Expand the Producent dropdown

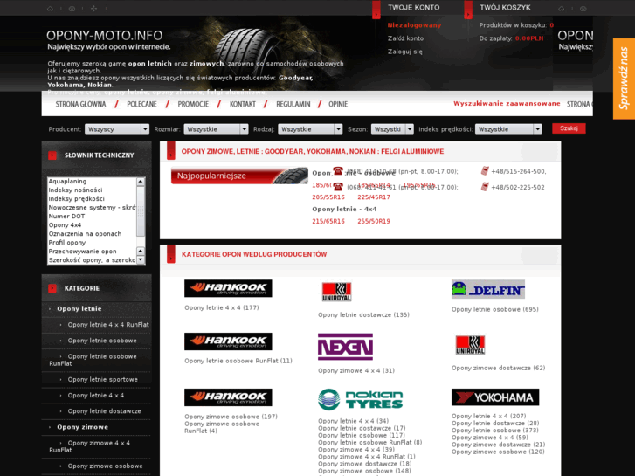pyautogui.click(x=116, y=129)
